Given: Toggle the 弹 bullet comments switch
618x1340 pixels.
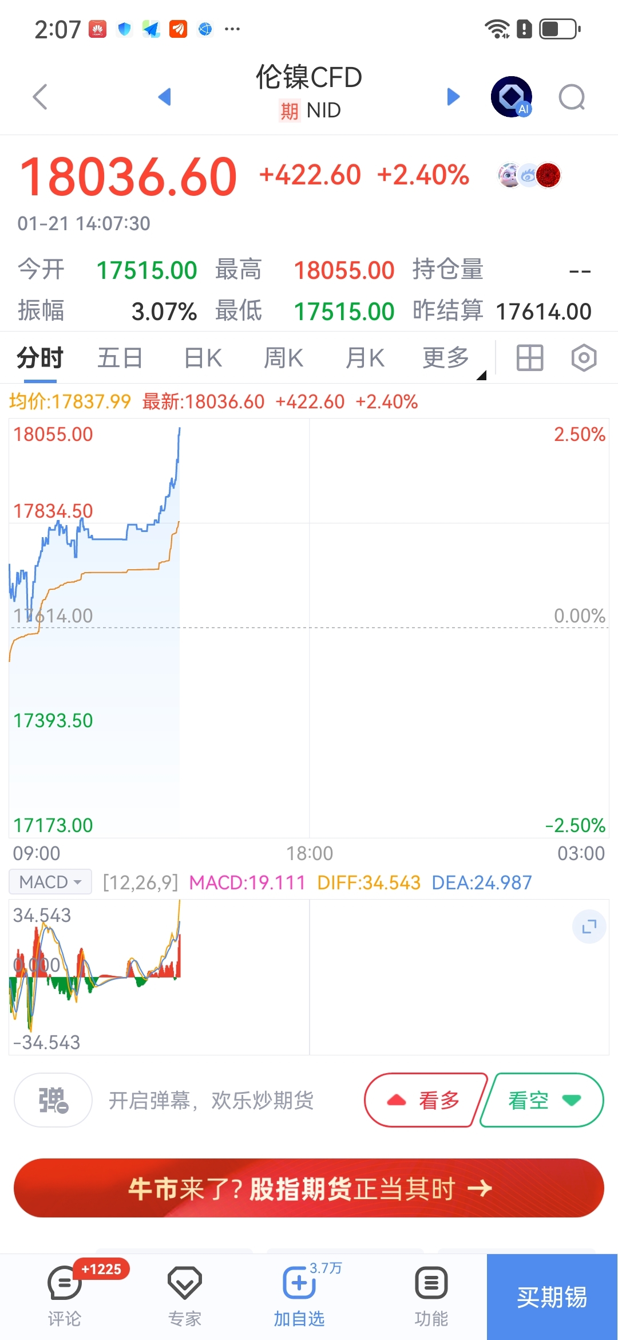Looking at the screenshot, I should click(x=53, y=1100).
